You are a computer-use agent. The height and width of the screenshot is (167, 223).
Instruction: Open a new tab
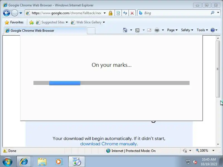coord(91,31)
